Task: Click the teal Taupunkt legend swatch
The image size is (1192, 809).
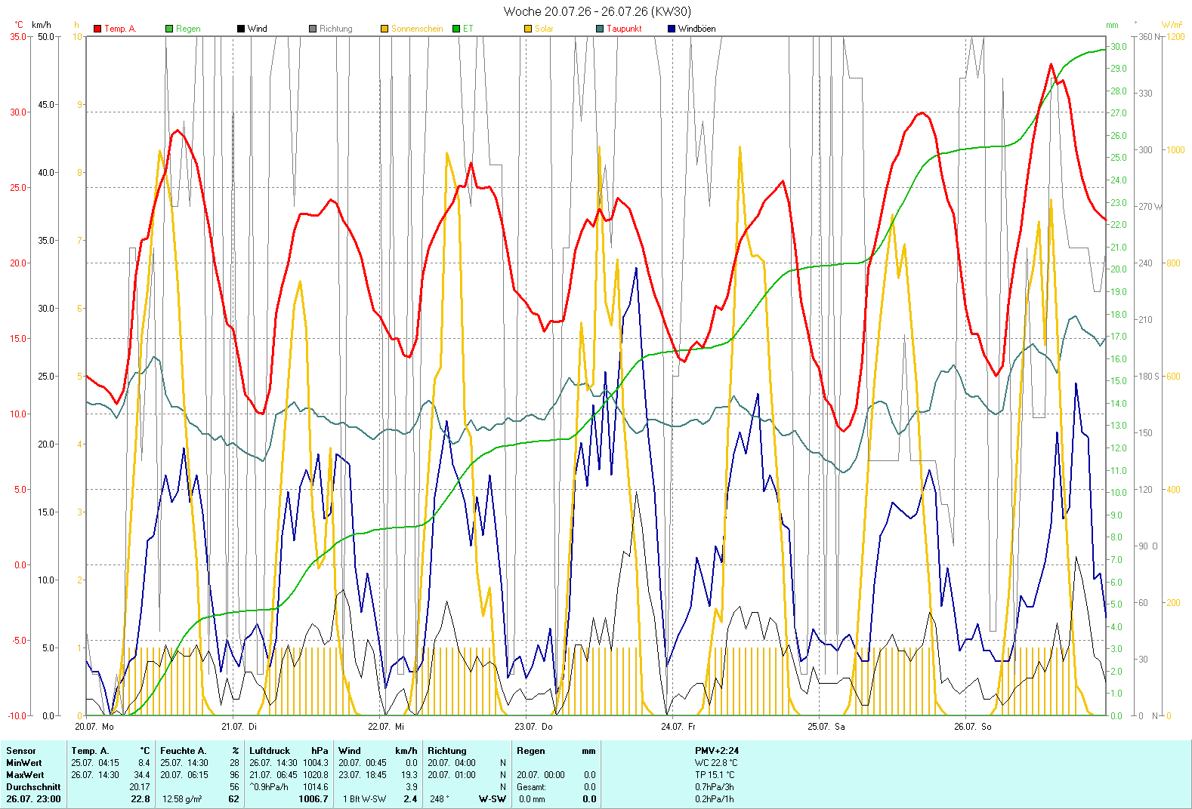Action: [600, 29]
